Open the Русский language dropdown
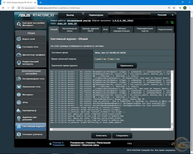This screenshot has width=193, height=154. click(x=162, y=15)
